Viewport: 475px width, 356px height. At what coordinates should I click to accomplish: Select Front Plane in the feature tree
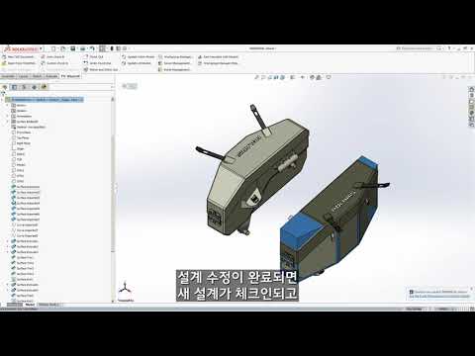pyautogui.click(x=21, y=133)
